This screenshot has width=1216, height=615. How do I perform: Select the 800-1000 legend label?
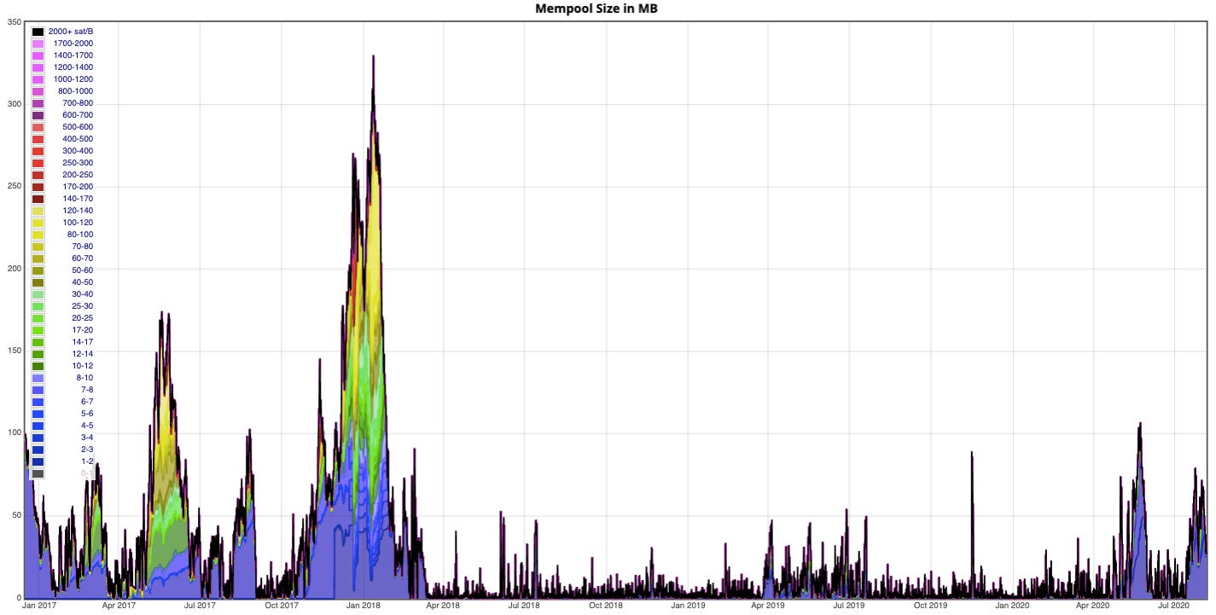click(x=76, y=91)
